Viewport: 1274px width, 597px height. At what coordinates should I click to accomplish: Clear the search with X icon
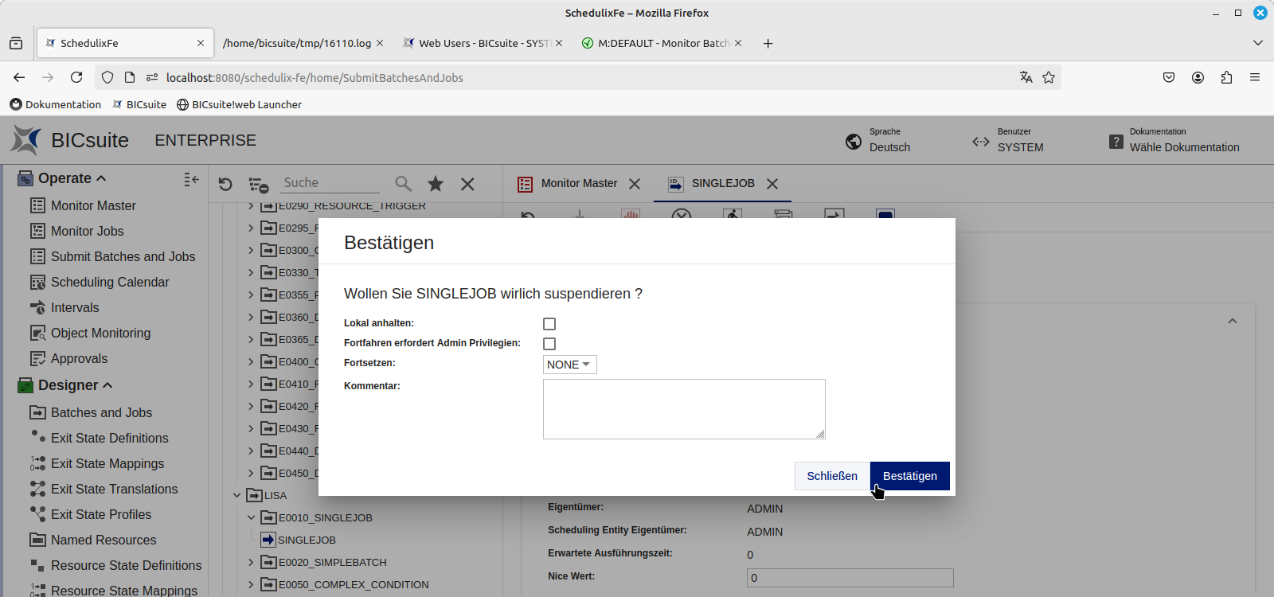467,184
